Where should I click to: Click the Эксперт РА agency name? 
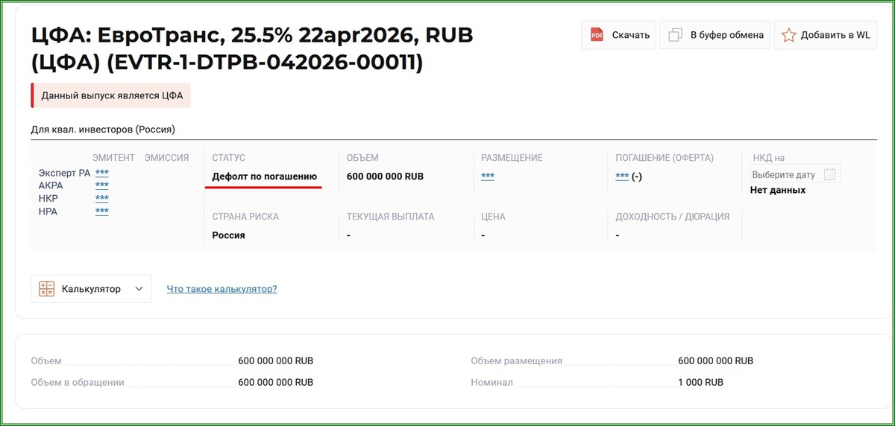[64, 174]
